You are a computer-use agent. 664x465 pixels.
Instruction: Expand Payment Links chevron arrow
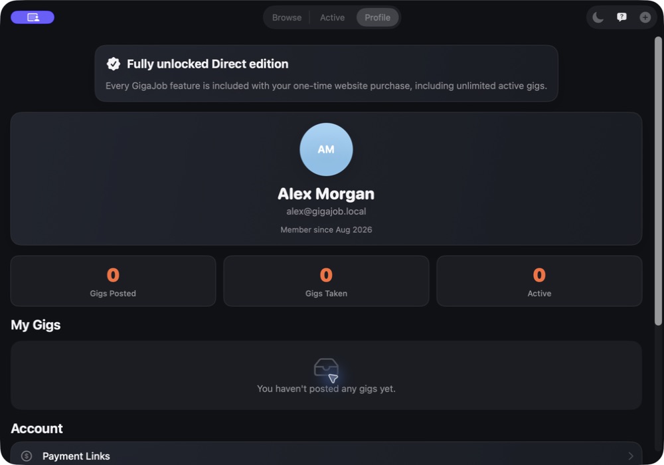[631, 456]
